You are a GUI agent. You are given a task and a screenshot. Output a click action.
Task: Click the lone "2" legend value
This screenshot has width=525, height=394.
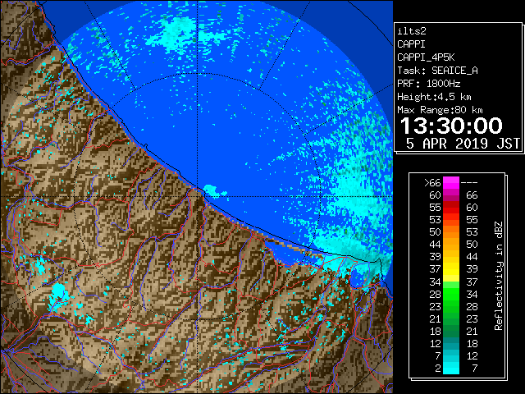pyautogui.click(x=438, y=369)
